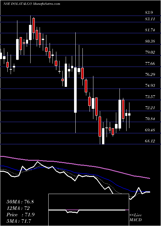Click the tall white candle spanning 77.66 to 72.21
The height and width of the screenshot is (226, 161).
coord(75,90)
